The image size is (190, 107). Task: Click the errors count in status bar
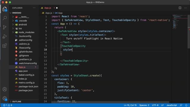[x=5, y=105]
